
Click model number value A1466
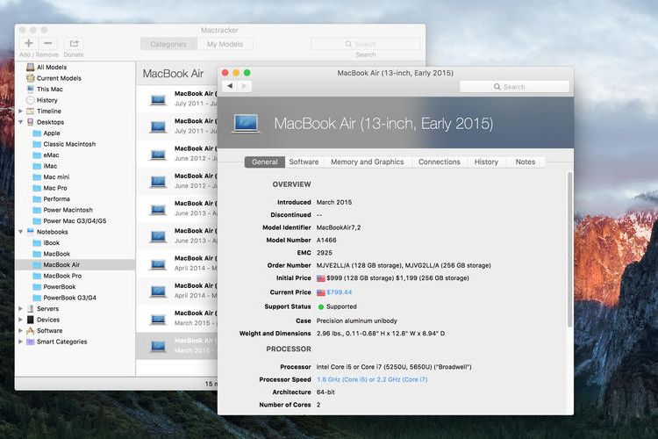(326, 240)
